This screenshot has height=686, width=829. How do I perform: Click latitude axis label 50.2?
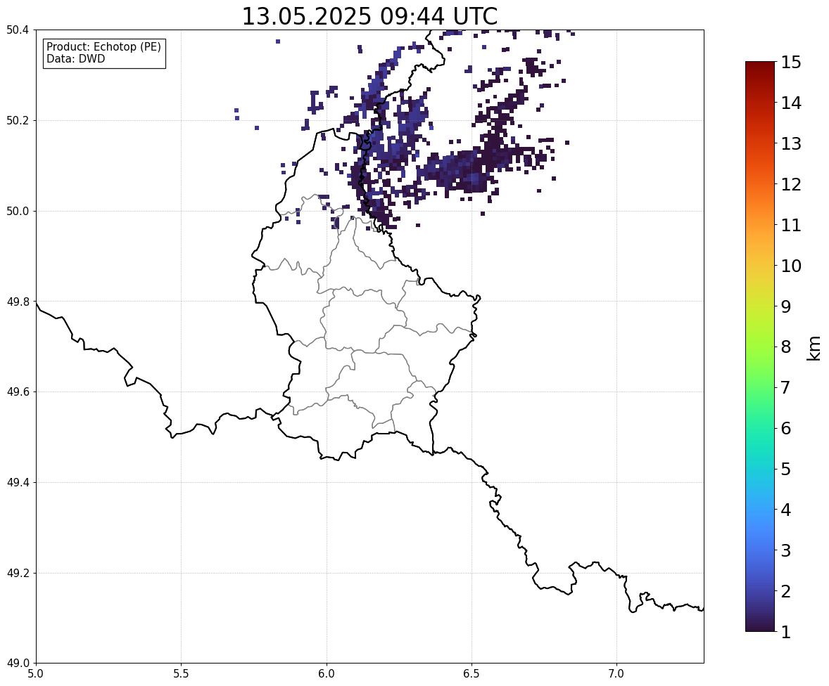18,120
